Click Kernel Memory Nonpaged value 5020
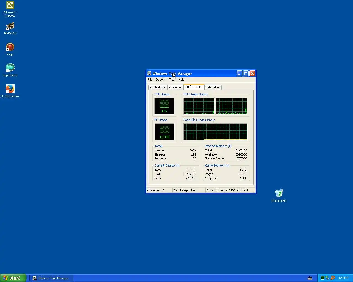Screen dimensions: 353x282 pyautogui.click(x=244, y=178)
